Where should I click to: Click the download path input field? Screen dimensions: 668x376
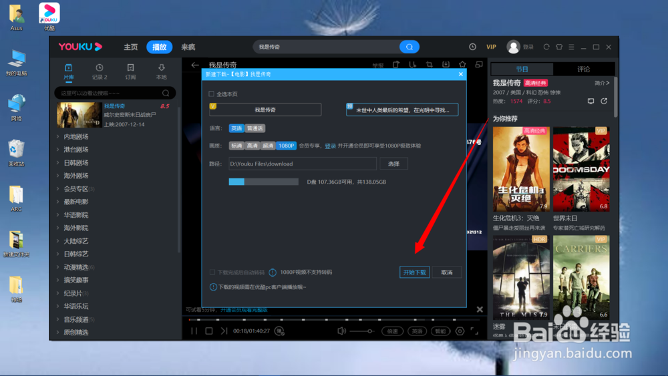pos(303,164)
